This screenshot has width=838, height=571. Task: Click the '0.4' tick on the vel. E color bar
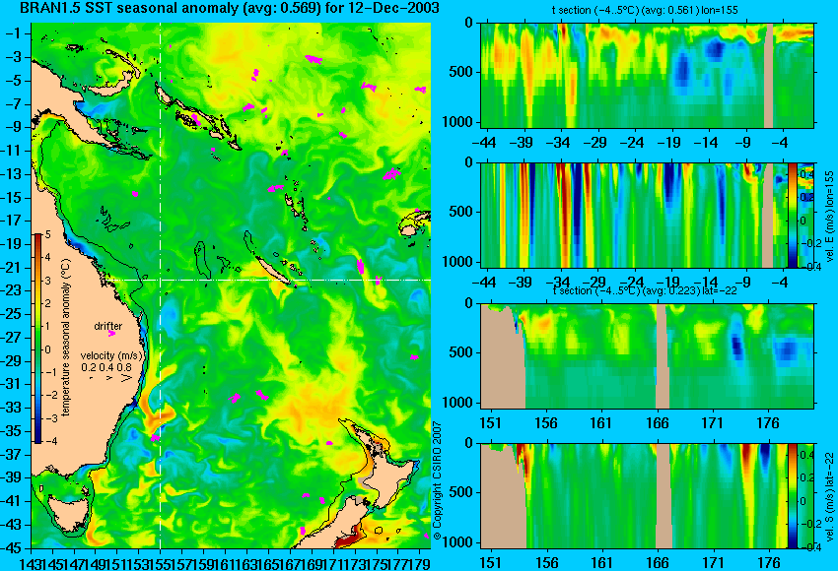tap(807, 174)
